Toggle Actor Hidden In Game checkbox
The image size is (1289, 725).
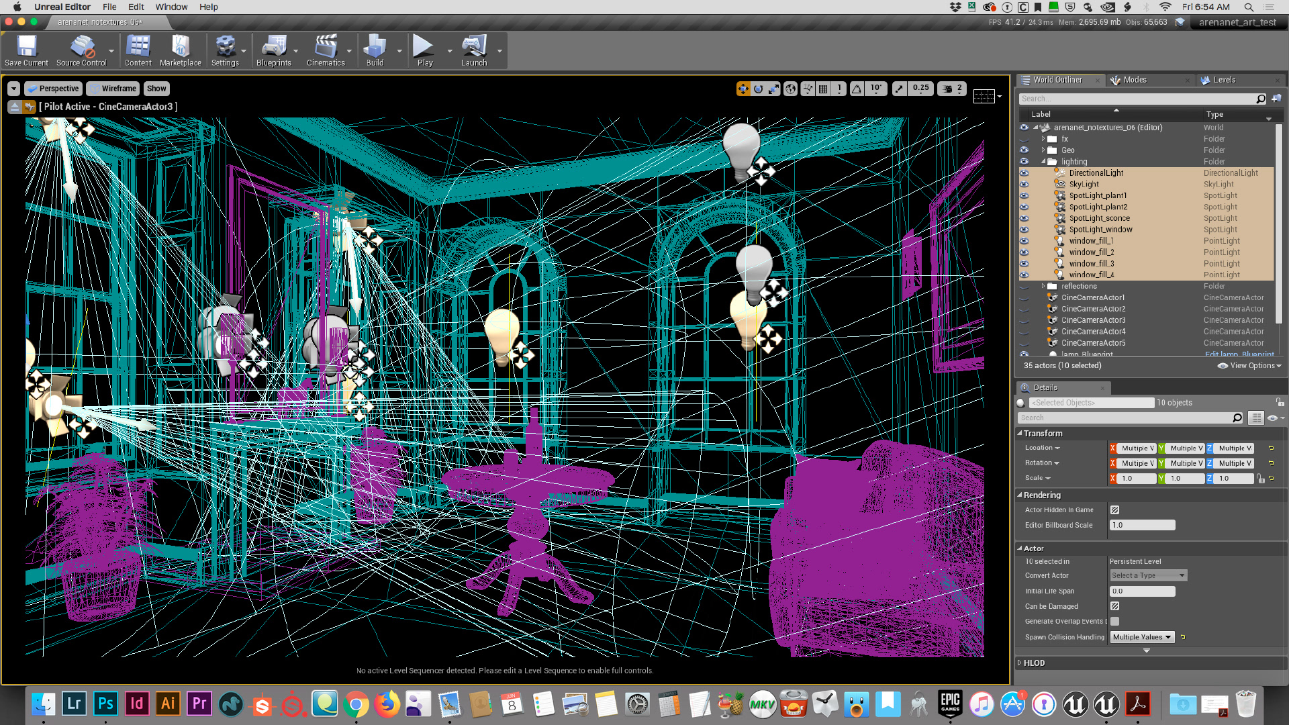[1114, 510]
